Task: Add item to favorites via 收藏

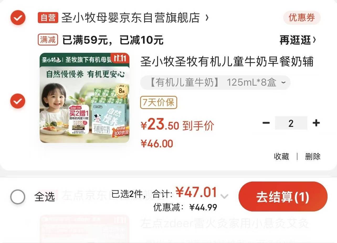Action: coord(281,157)
